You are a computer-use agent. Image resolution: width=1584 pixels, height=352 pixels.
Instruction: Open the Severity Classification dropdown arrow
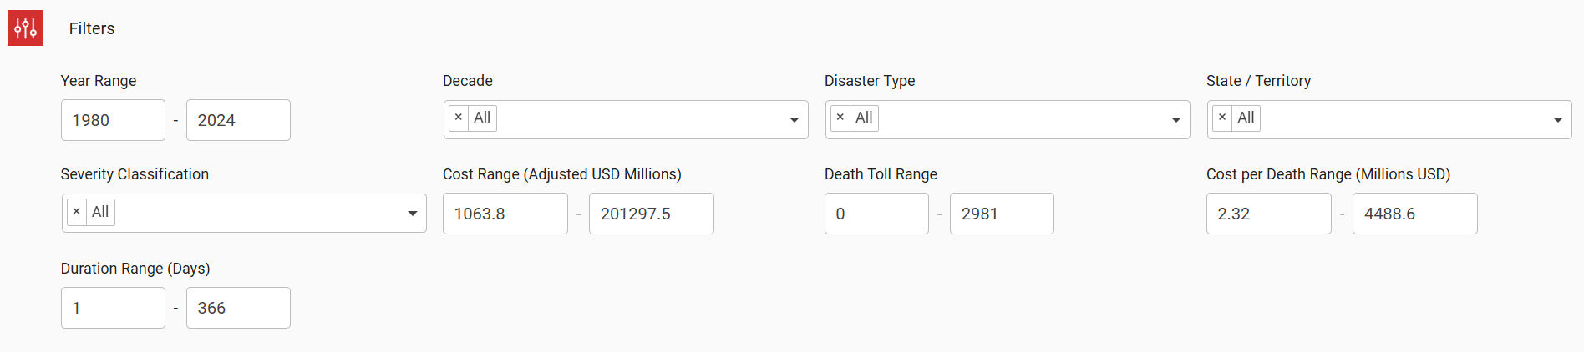[412, 214]
